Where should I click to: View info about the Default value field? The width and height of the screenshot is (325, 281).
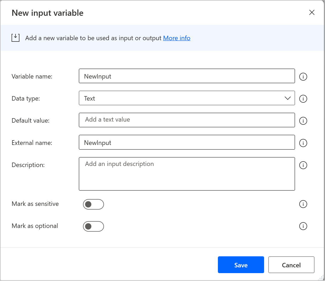coord(303,121)
